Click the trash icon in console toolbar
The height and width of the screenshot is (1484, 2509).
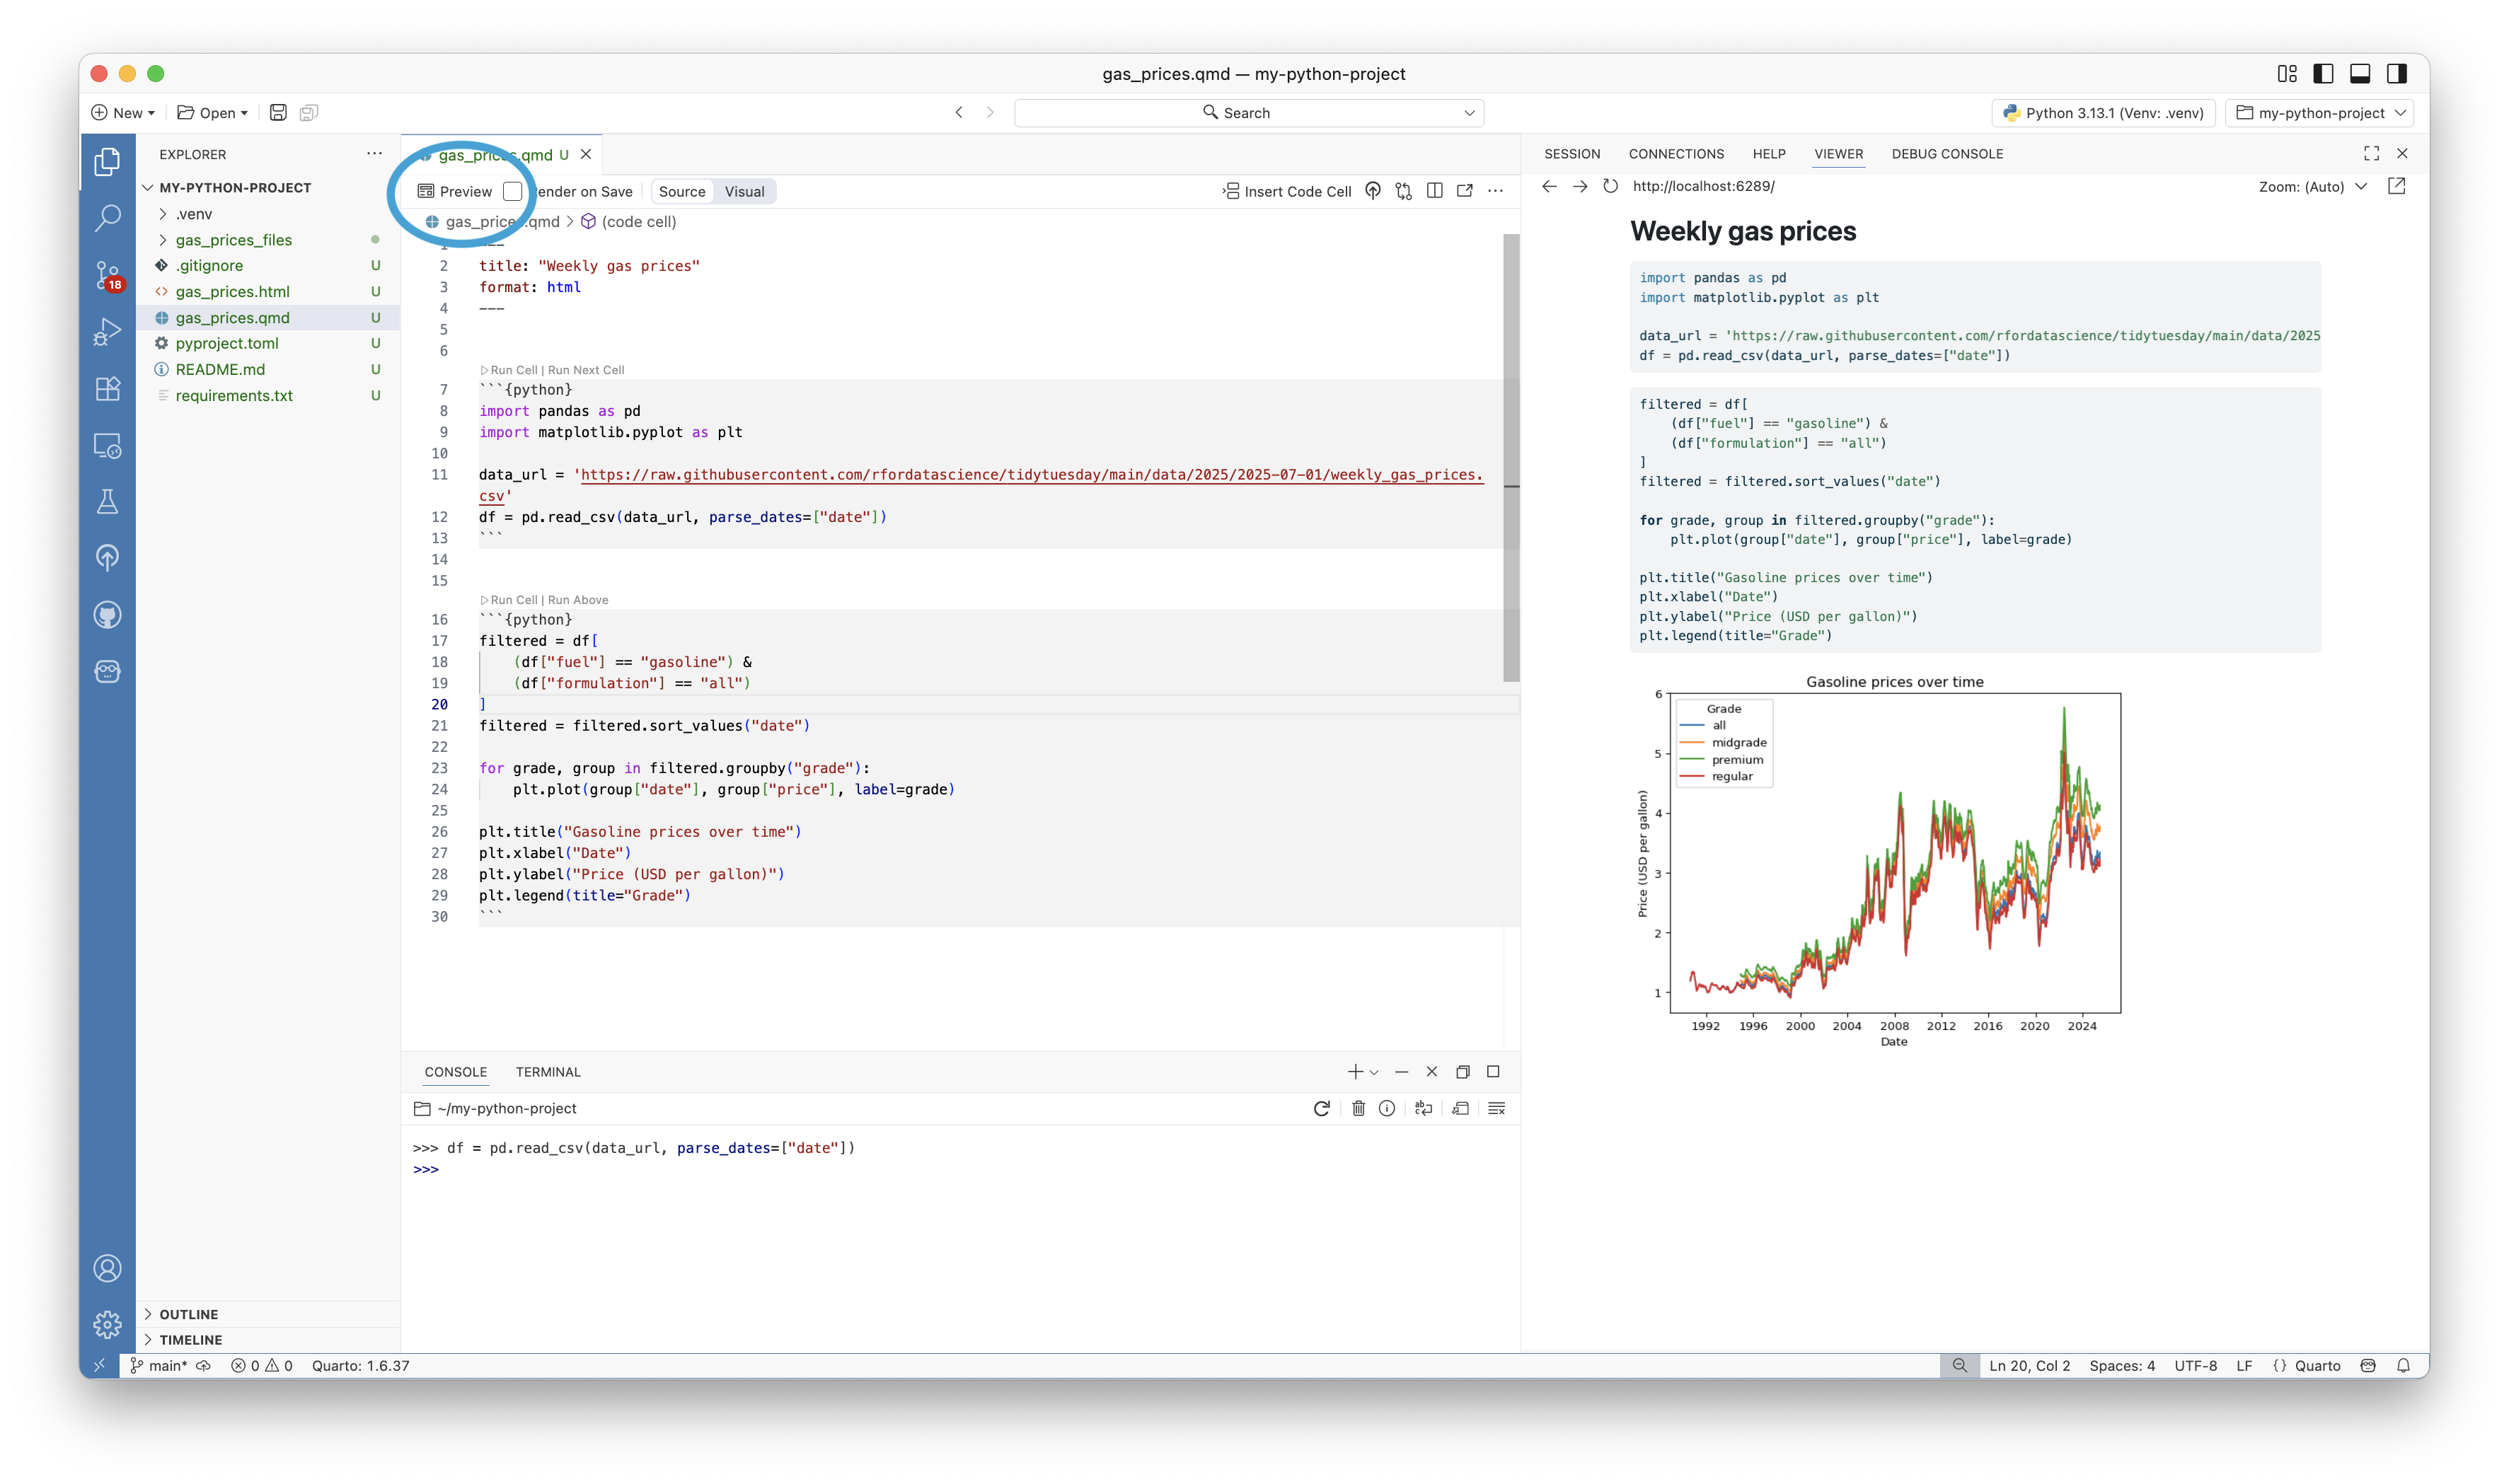[x=1358, y=1108]
